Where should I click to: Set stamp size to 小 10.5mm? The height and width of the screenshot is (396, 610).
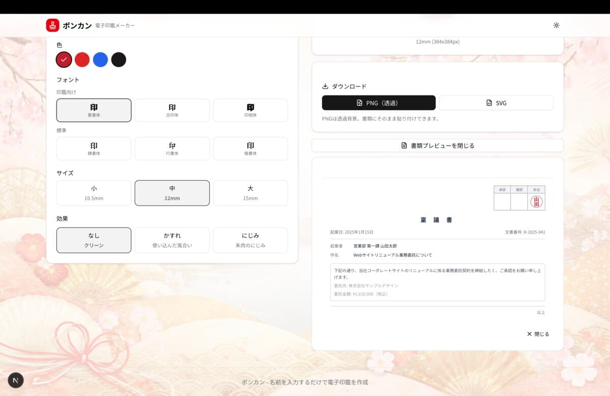coord(94,193)
